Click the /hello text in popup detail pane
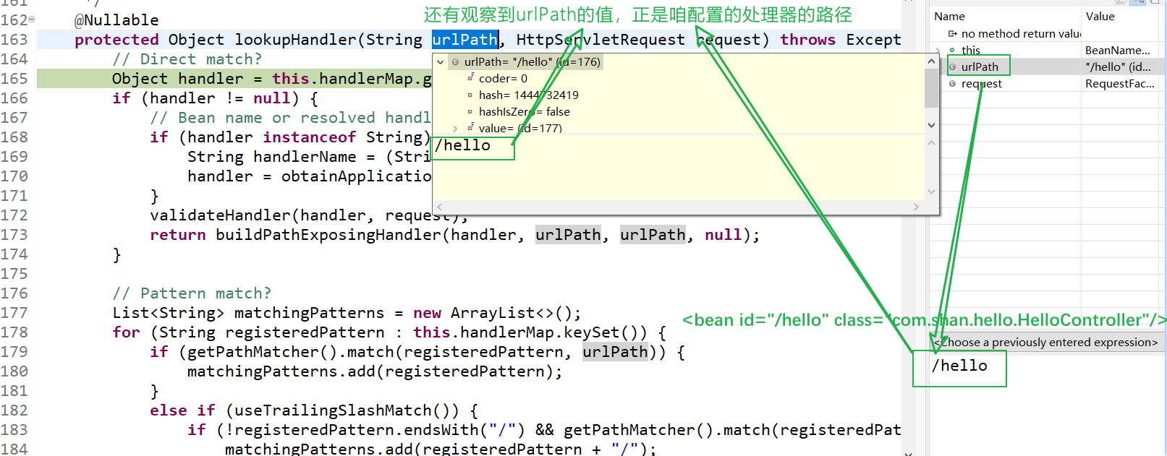Viewport: 1167px width, 456px height. (463, 145)
